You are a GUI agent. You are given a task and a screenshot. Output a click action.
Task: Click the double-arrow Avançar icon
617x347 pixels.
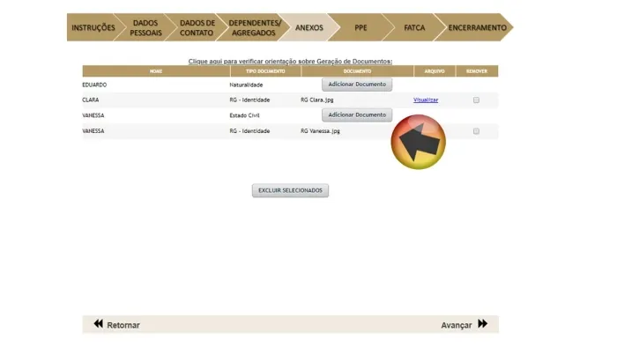(x=483, y=324)
